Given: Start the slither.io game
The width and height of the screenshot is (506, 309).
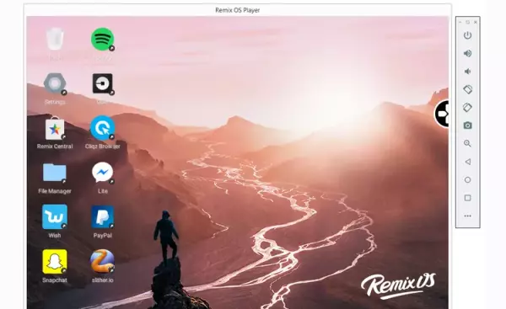Looking at the screenshot, I should (x=103, y=261).
